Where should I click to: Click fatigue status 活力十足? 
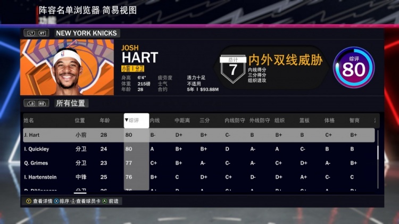pos(196,78)
